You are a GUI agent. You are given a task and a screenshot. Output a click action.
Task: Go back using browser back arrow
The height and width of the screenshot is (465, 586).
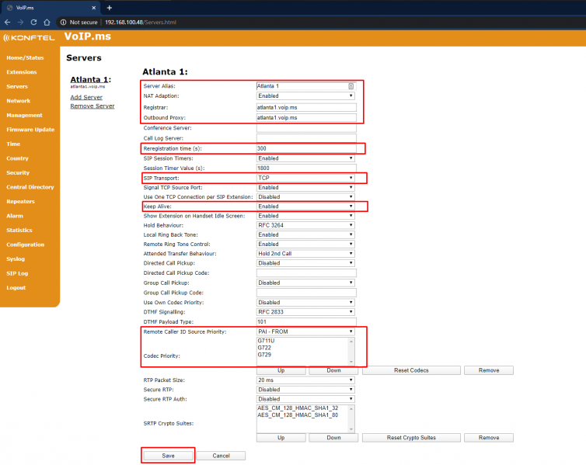[x=8, y=23]
